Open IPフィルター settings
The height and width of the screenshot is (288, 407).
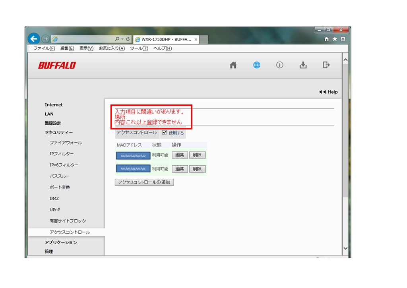(x=62, y=154)
